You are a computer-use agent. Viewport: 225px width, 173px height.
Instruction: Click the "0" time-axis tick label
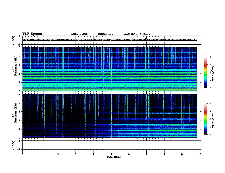[x=22, y=154]
